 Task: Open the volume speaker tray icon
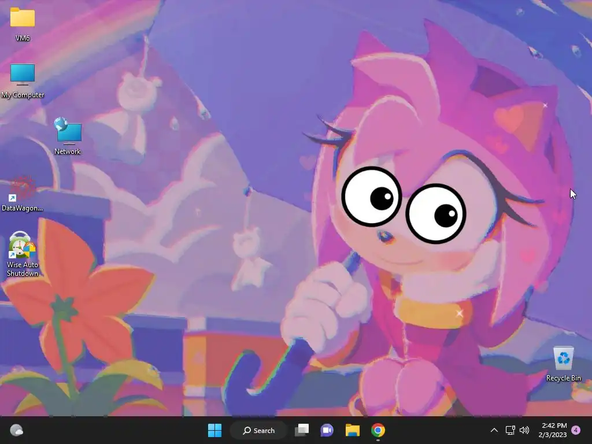coord(524,430)
